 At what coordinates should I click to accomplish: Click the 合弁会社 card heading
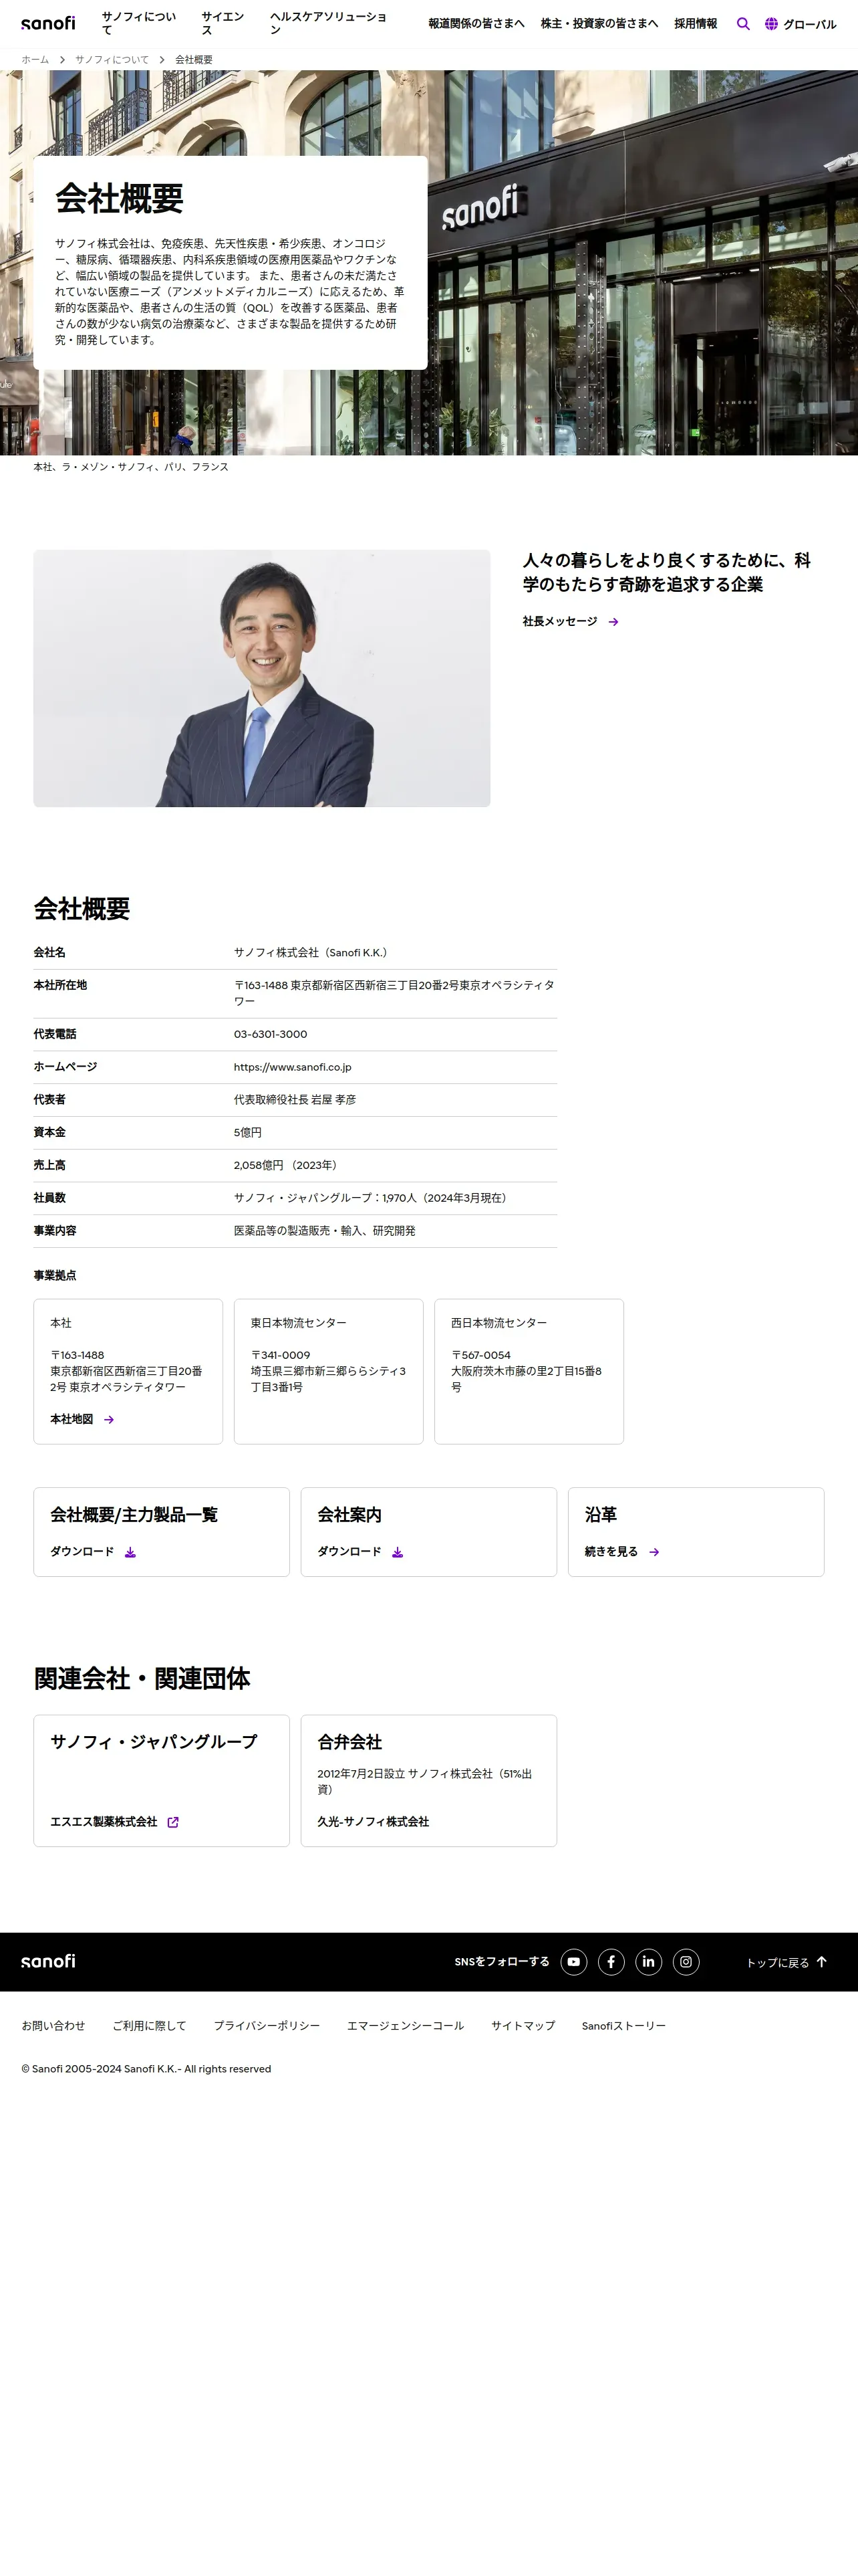tap(349, 1742)
